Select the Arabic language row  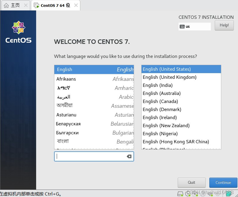(x=94, y=97)
